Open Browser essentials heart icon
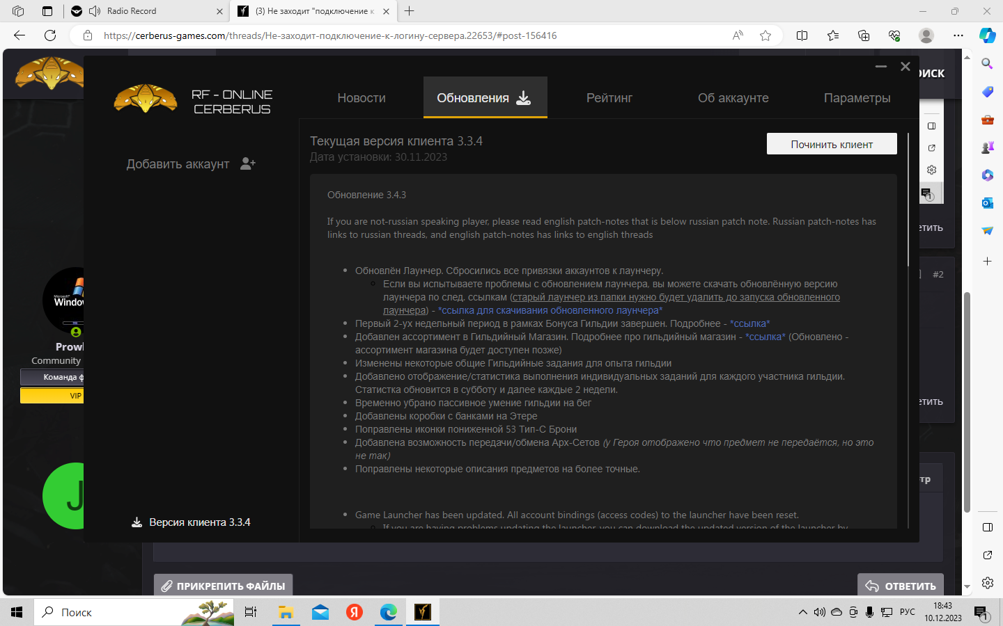This screenshot has height=626, width=1003. (895, 35)
